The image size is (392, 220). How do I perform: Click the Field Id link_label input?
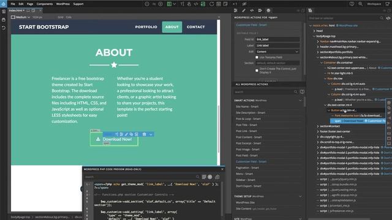277,39
